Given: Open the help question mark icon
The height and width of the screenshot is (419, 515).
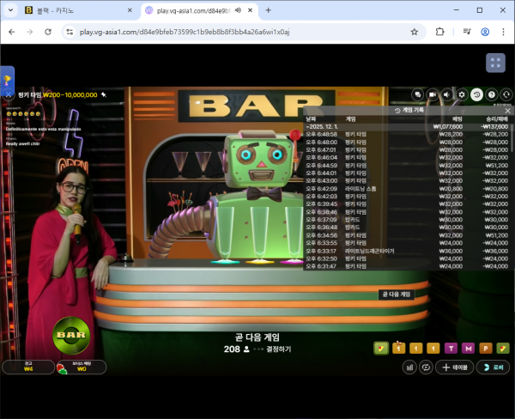Looking at the screenshot, I should [x=492, y=94].
